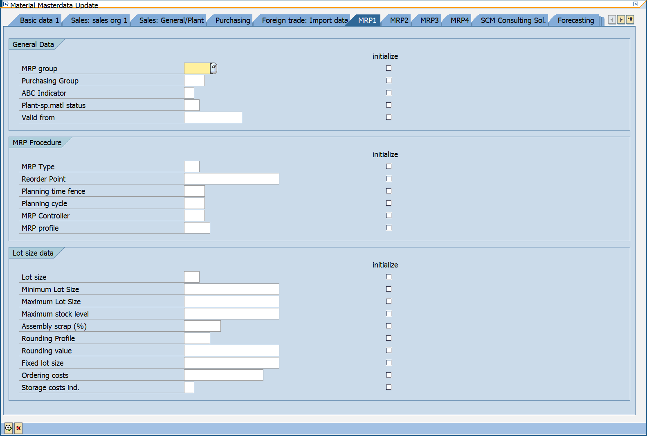
Task: Click the red X cancel icon
Action: (x=18, y=428)
